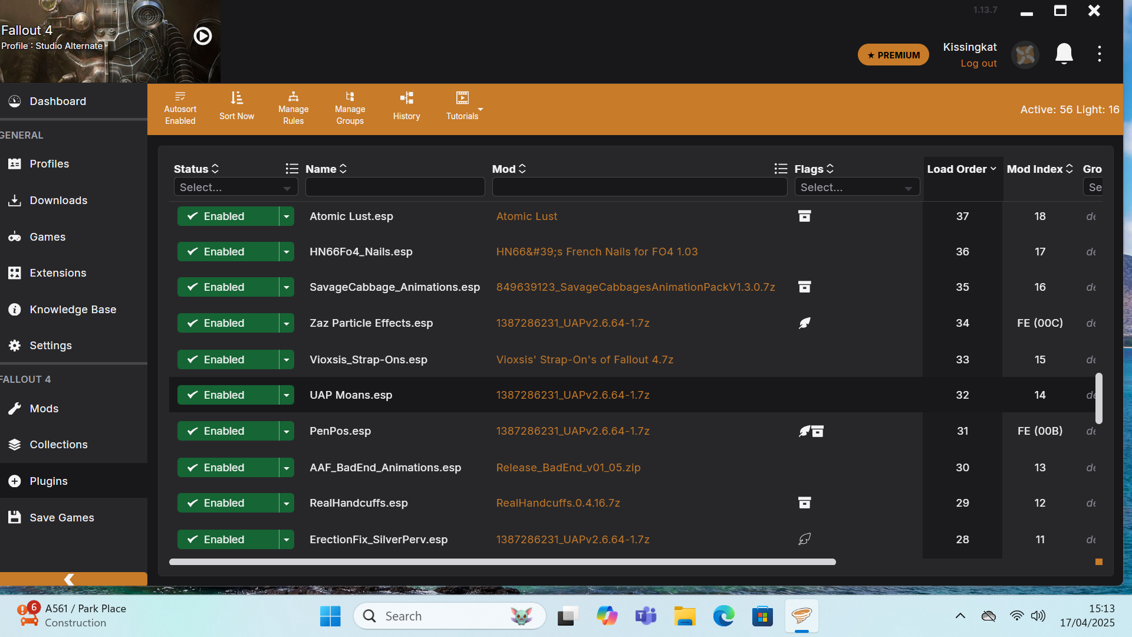Image resolution: width=1132 pixels, height=637 pixels.
Task: Open the user avatar profile picture
Action: (1025, 55)
